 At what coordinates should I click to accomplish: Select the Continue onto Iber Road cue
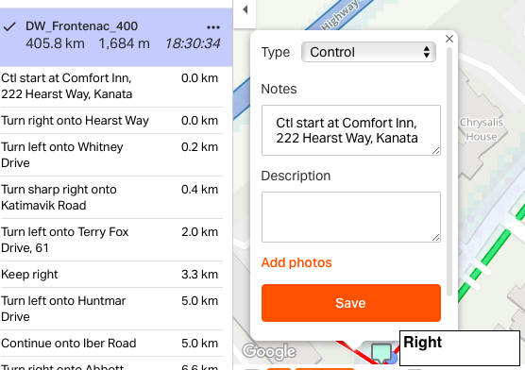click(111, 344)
